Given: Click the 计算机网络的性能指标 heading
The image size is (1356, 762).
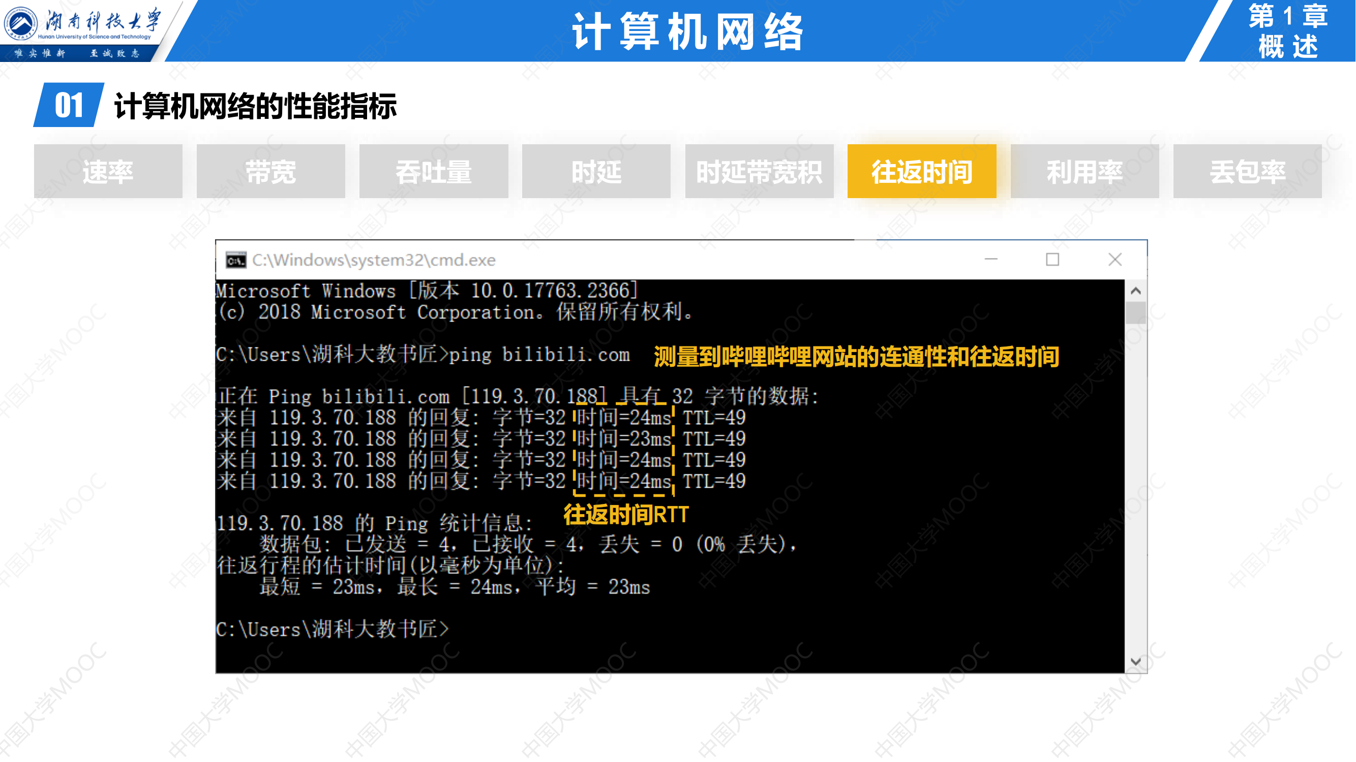Looking at the screenshot, I should (255, 106).
